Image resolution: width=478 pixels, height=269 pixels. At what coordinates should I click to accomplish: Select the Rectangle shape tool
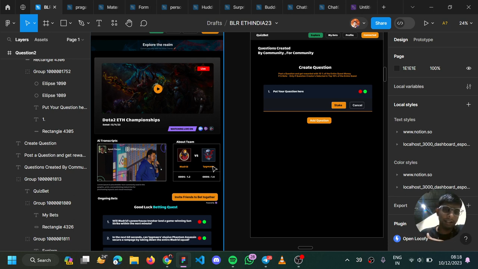tap(63, 23)
